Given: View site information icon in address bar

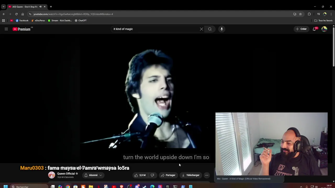Looking at the screenshot, I should (x=30, y=14).
